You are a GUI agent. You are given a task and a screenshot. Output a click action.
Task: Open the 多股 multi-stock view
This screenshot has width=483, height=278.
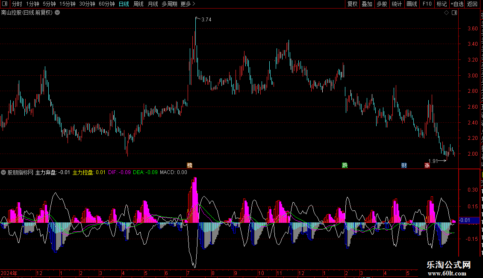(x=382, y=4)
